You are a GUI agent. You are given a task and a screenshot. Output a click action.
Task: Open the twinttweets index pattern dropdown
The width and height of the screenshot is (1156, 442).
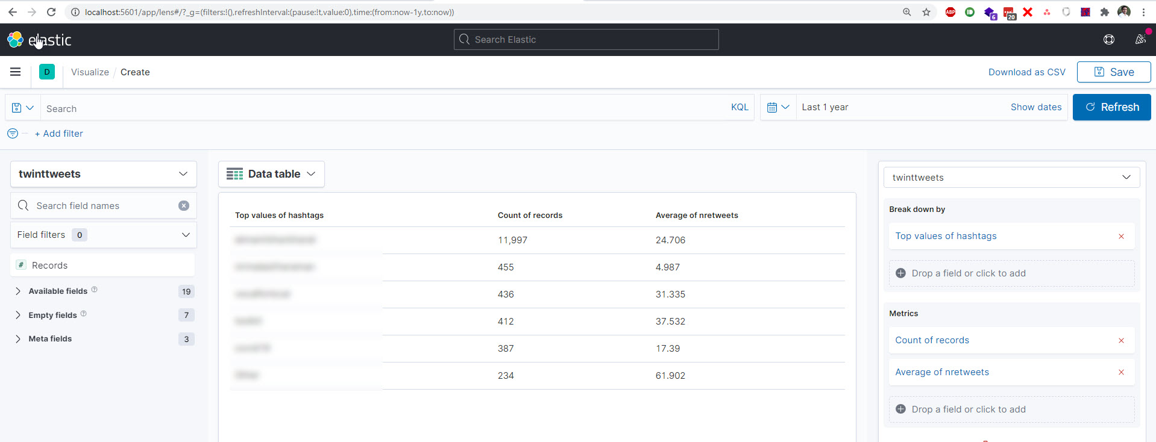[104, 174]
